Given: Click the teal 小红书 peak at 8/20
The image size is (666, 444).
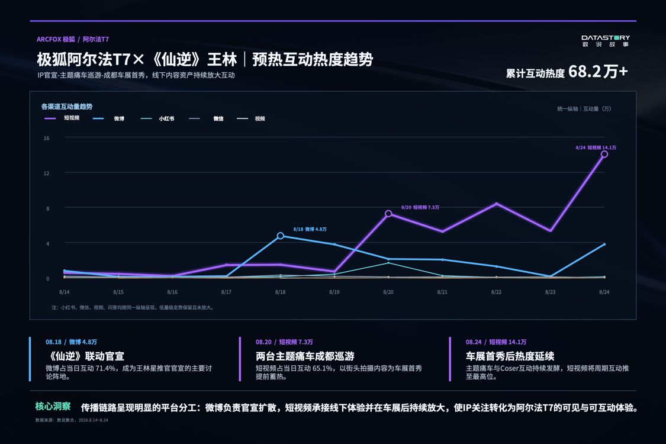Looking at the screenshot, I should tap(388, 263).
